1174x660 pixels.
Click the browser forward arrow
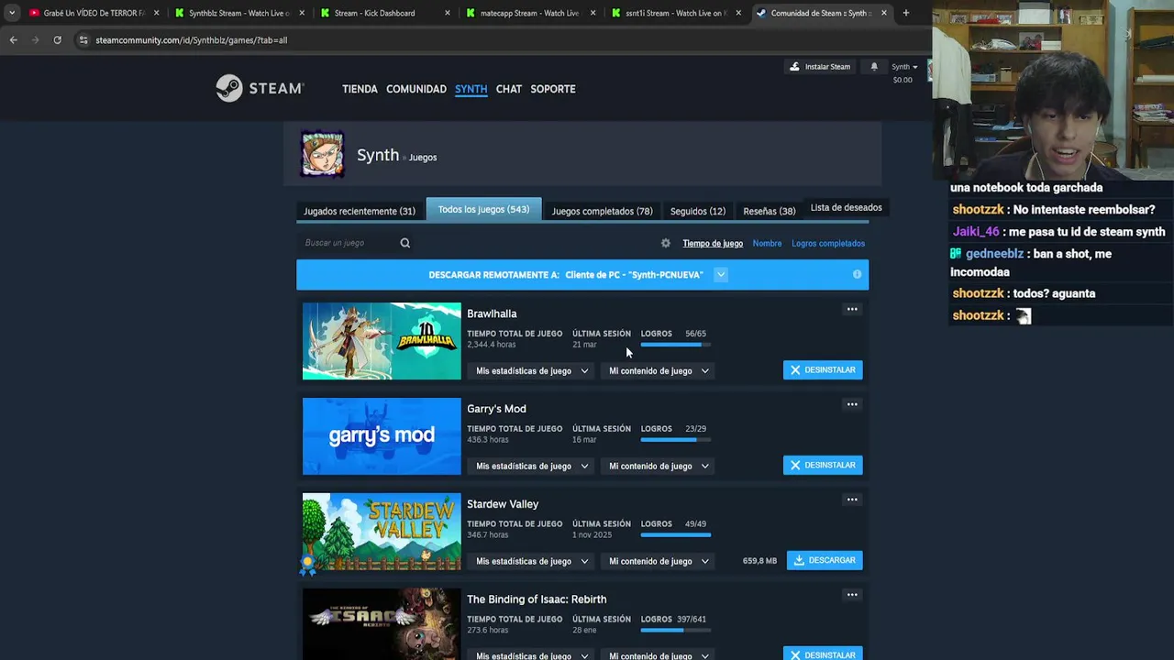(36, 40)
